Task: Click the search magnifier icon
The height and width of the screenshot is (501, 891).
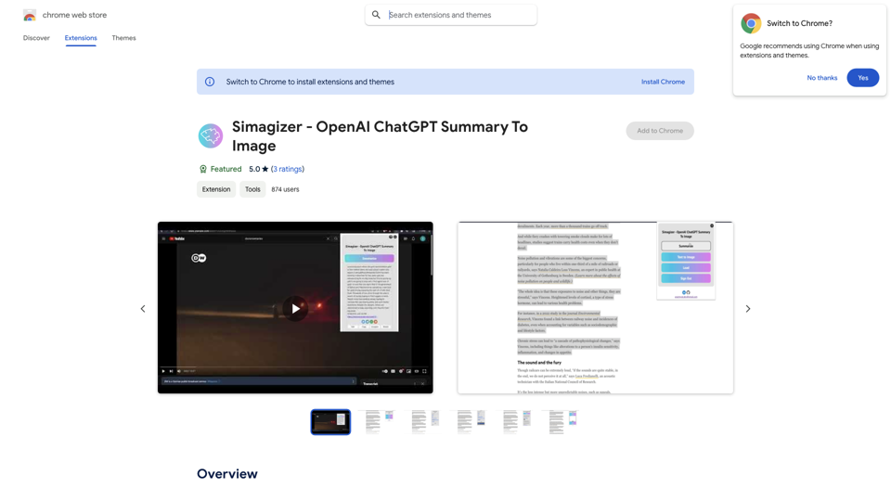Action: click(376, 15)
